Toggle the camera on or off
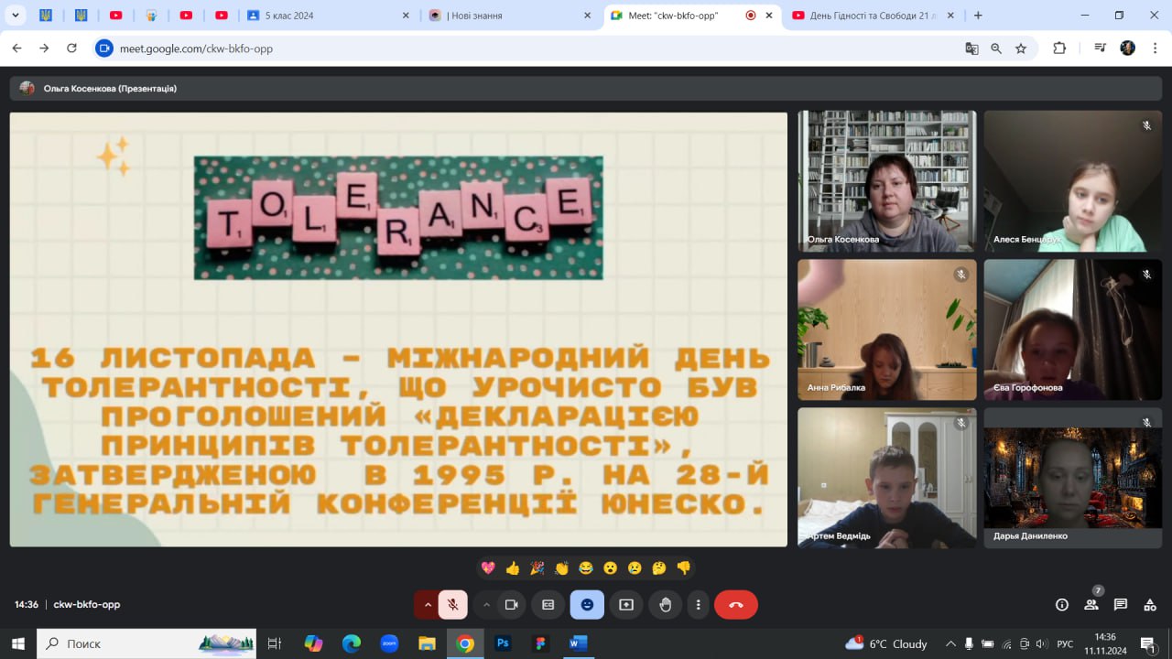This screenshot has width=1172, height=659. click(x=512, y=605)
